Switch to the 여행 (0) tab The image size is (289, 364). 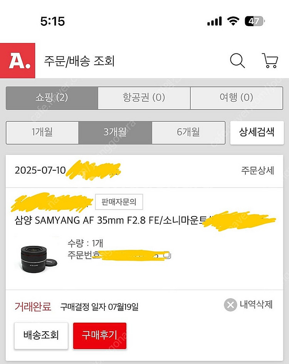click(x=236, y=98)
